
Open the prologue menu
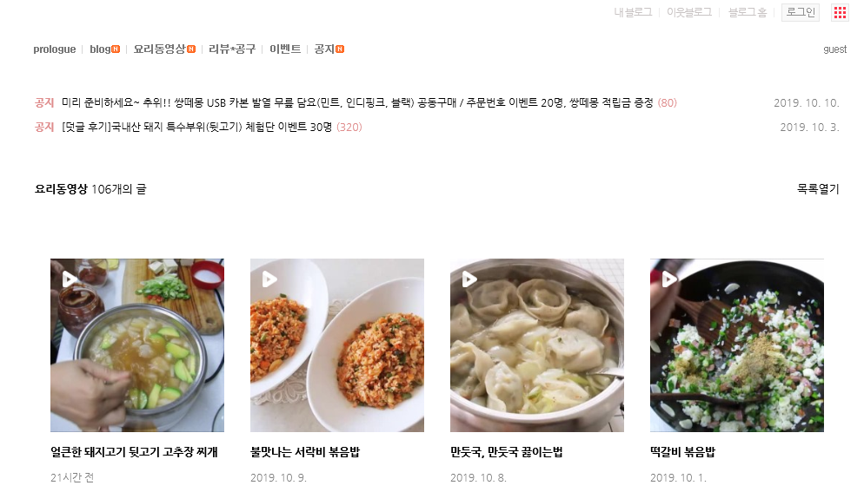point(55,49)
